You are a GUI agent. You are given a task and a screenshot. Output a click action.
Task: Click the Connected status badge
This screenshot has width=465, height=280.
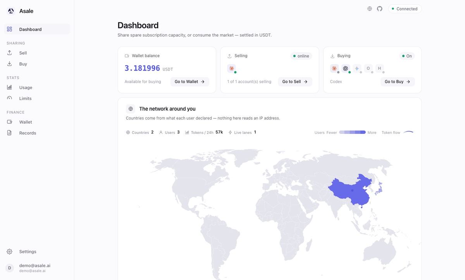405,9
